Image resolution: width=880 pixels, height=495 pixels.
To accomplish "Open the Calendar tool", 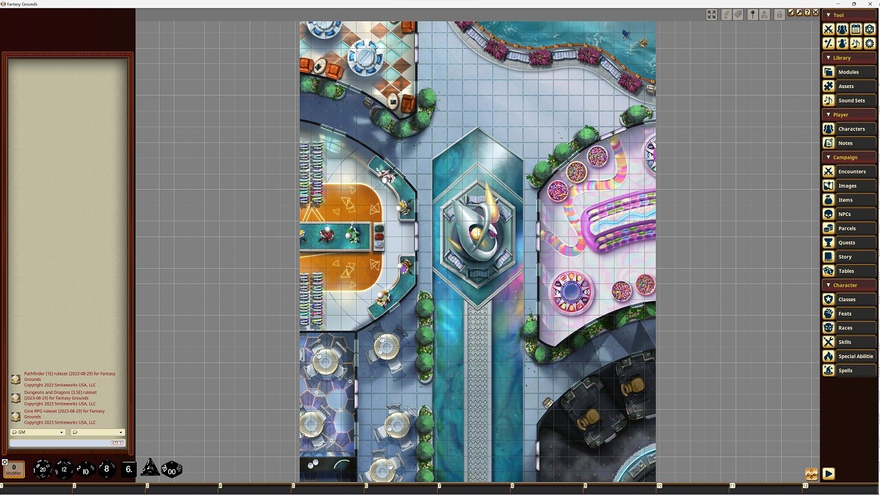I will 856,29.
